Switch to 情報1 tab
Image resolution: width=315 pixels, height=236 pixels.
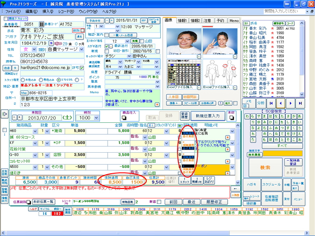point(182,21)
